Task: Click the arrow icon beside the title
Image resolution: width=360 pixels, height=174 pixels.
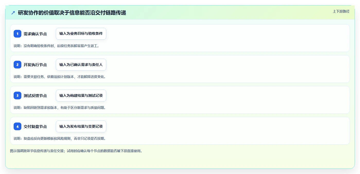Action: point(13,13)
